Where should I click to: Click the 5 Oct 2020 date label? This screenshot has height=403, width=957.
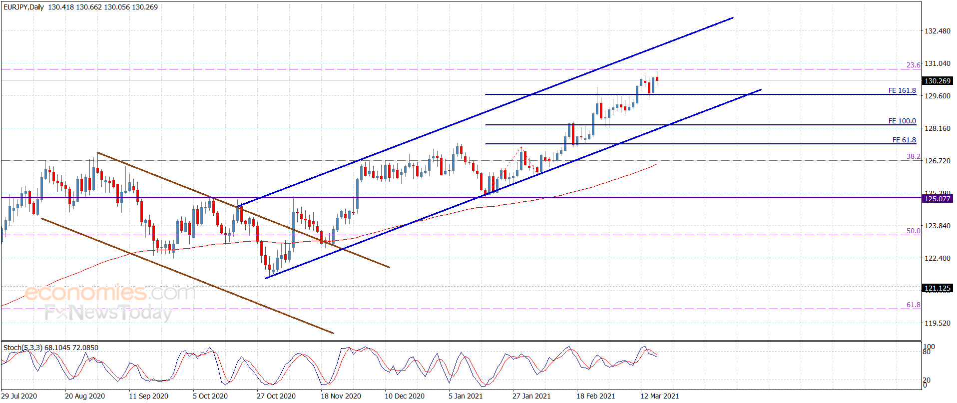tap(210, 396)
